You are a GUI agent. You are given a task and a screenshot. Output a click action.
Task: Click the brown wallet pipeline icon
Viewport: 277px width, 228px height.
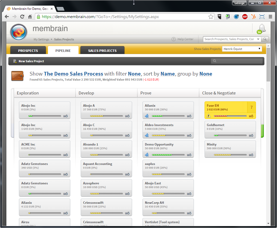coord(18,76)
